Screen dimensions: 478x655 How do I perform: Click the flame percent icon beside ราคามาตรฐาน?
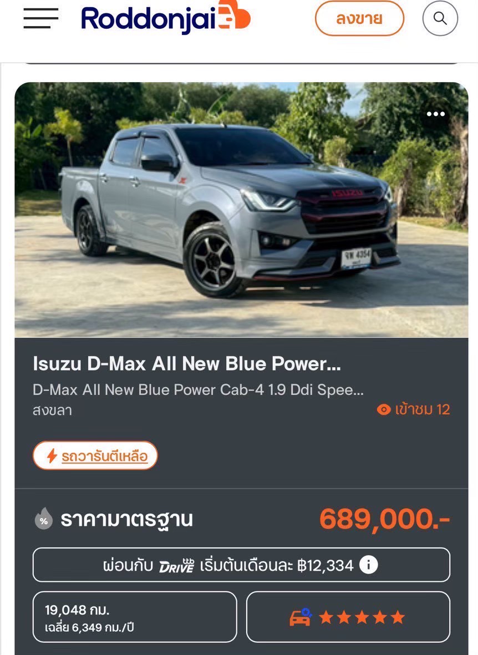click(43, 519)
